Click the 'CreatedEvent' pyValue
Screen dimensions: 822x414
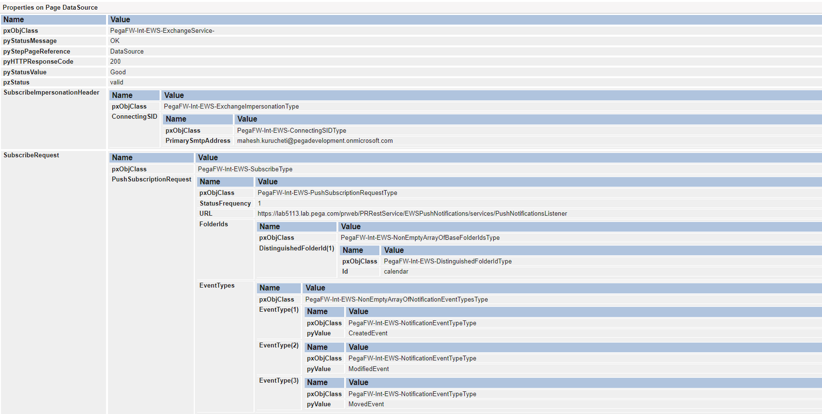(368, 333)
